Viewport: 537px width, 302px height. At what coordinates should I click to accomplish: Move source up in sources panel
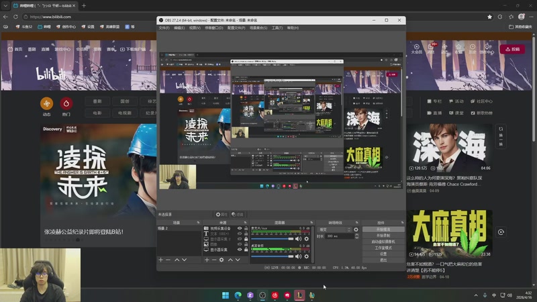[x=230, y=260]
